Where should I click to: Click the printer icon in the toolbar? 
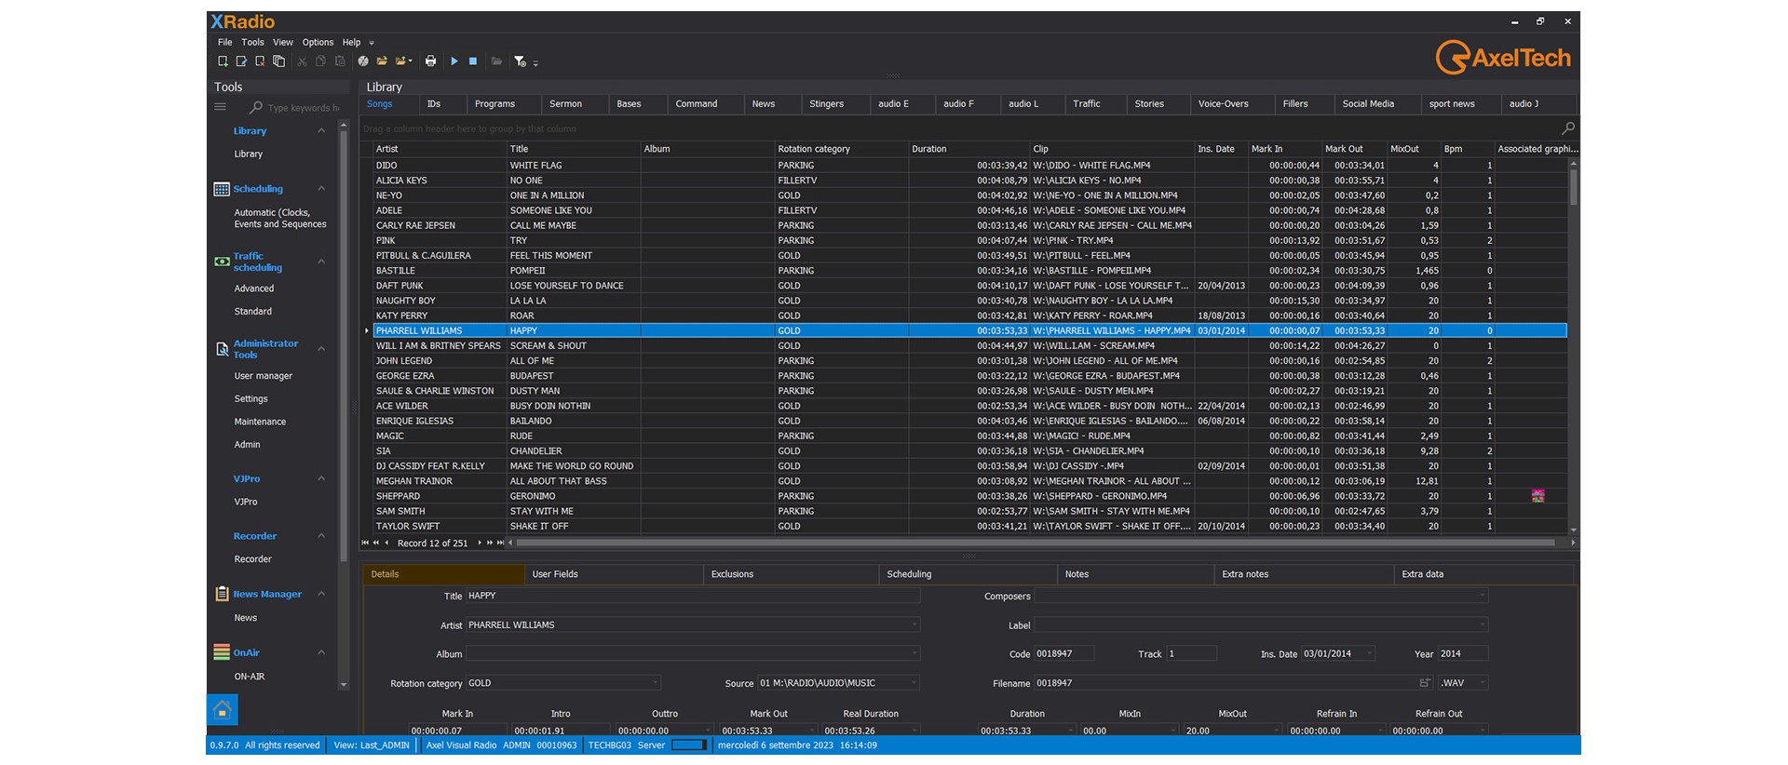coord(430,61)
